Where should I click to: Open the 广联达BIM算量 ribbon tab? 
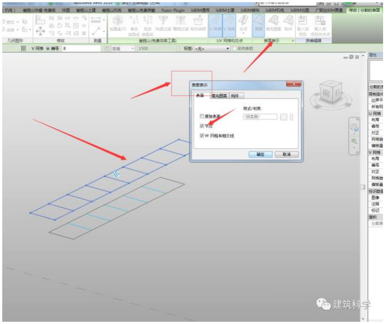coord(329,10)
